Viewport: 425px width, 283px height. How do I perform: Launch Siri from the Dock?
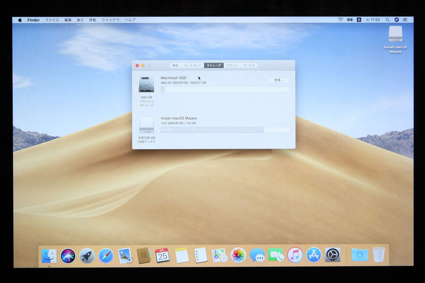point(68,255)
